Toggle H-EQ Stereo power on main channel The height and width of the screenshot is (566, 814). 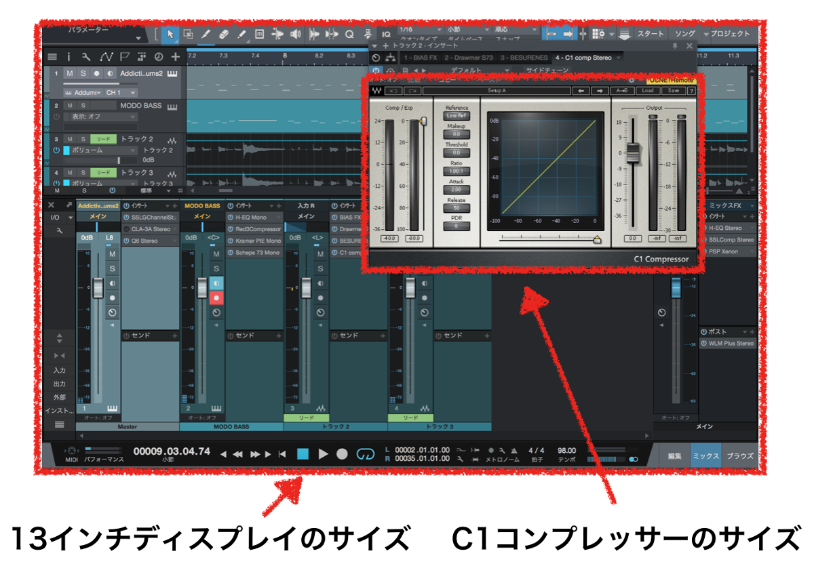click(x=703, y=228)
